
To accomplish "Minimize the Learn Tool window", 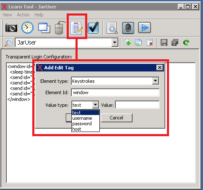I will (181, 7).
